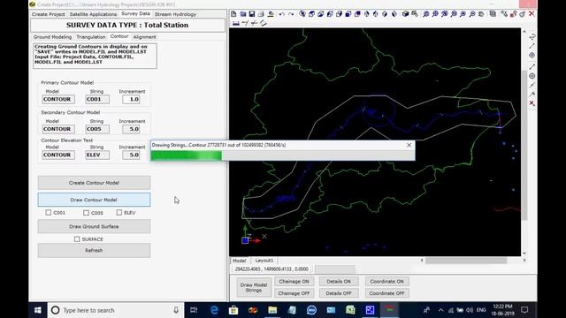Close the Drawing Strings progress dialog
The image size is (566, 318).
coord(409,145)
